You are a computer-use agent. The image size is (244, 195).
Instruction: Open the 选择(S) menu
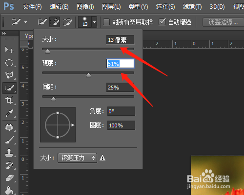[165, 7]
